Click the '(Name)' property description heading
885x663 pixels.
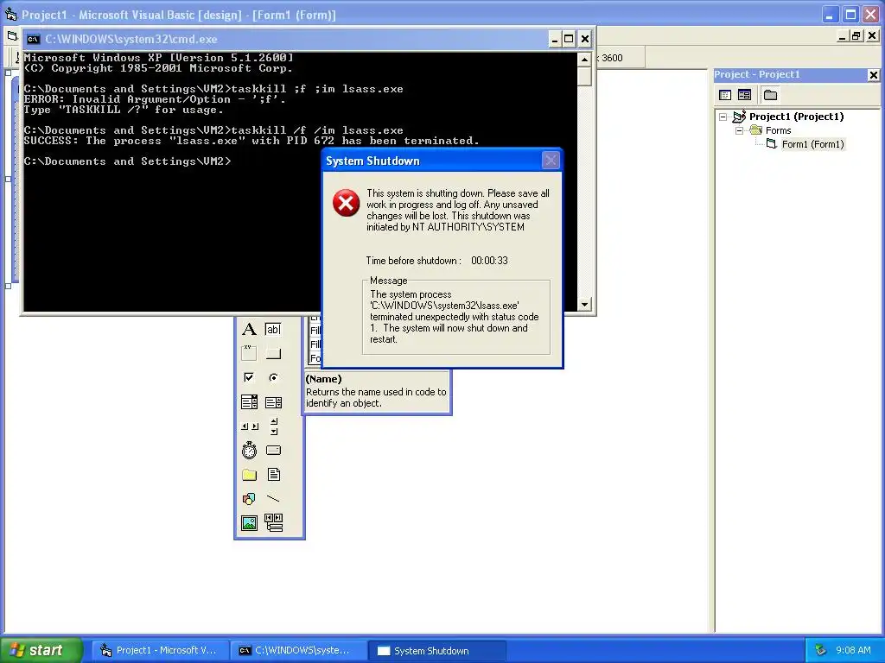tap(323, 379)
